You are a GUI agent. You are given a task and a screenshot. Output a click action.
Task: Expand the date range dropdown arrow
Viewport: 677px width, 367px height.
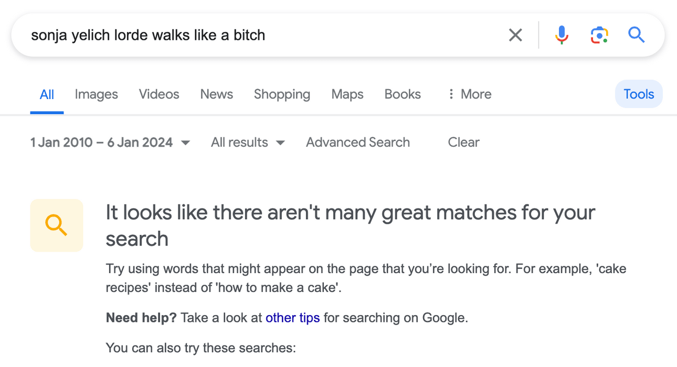[185, 143]
